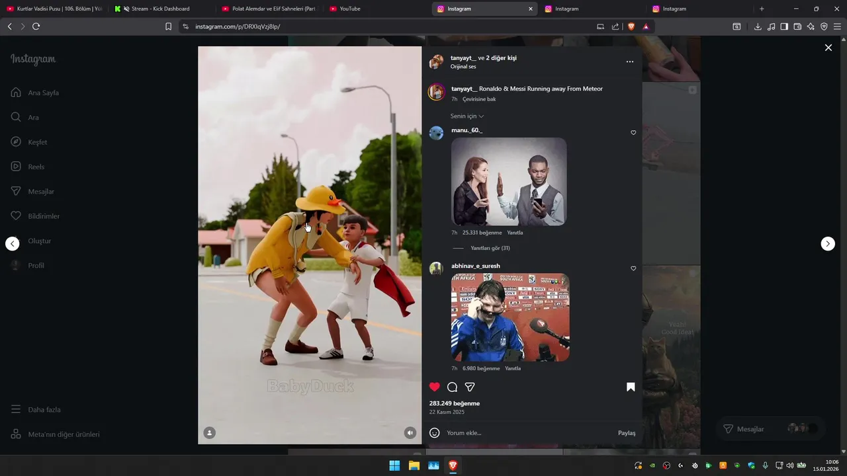
Task: Share post via paper plane icon
Action: pos(470,387)
